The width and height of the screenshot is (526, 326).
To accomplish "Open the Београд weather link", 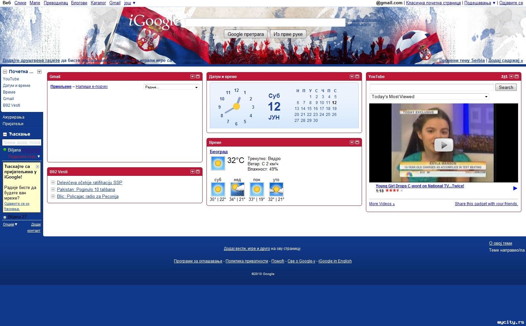I will pyautogui.click(x=219, y=151).
